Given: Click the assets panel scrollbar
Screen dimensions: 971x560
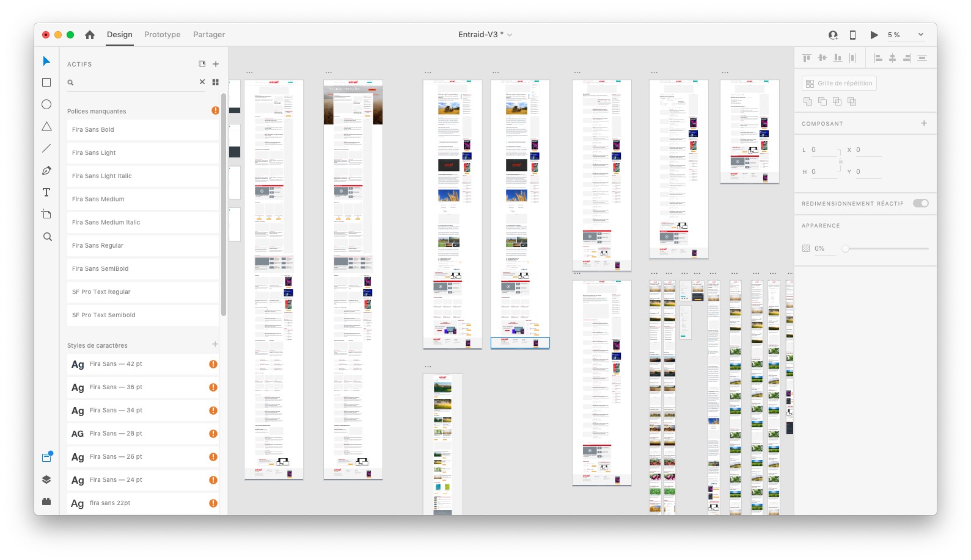Looking at the screenshot, I should click(224, 204).
